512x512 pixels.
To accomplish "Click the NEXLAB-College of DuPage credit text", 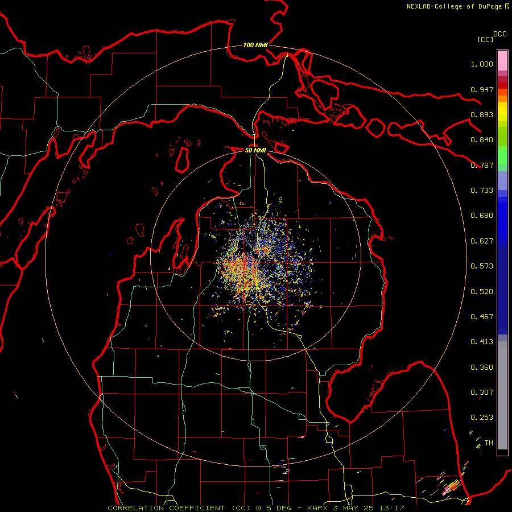I will 455,6.
